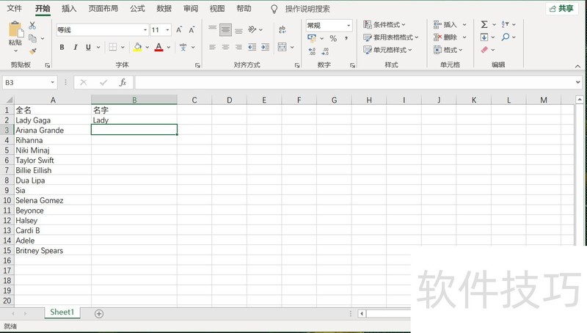The image size is (587, 333).
Task: Click the Borders icon
Action: (x=113, y=47)
